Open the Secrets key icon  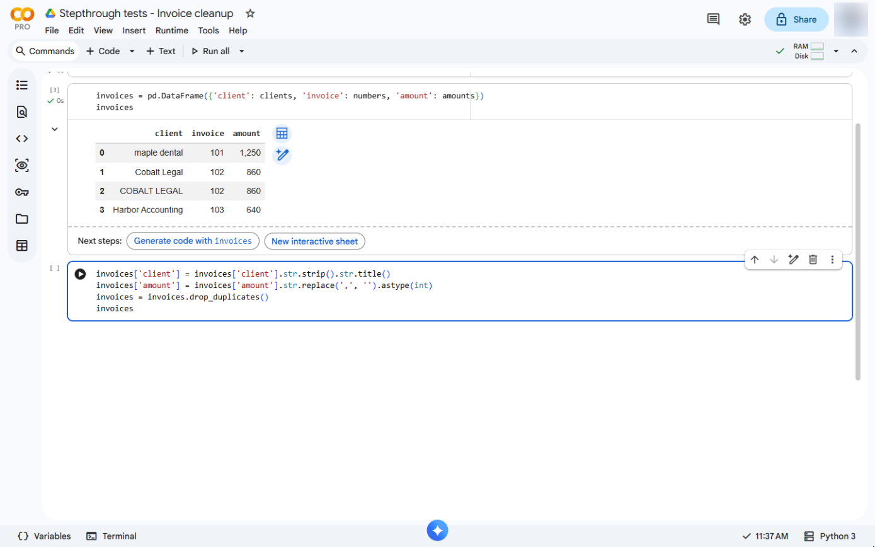(x=22, y=192)
